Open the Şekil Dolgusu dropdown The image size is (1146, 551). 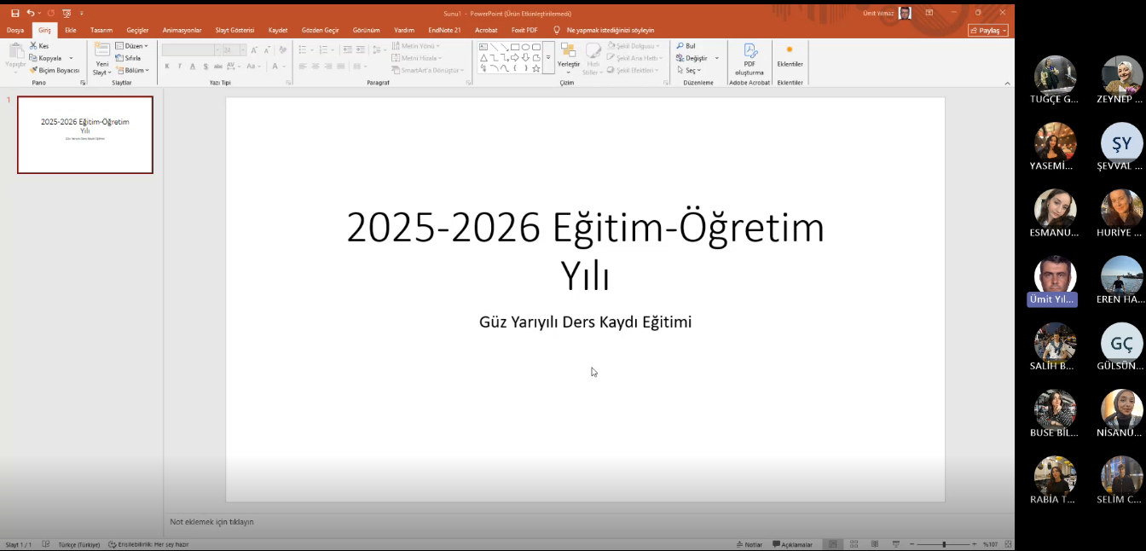point(635,46)
